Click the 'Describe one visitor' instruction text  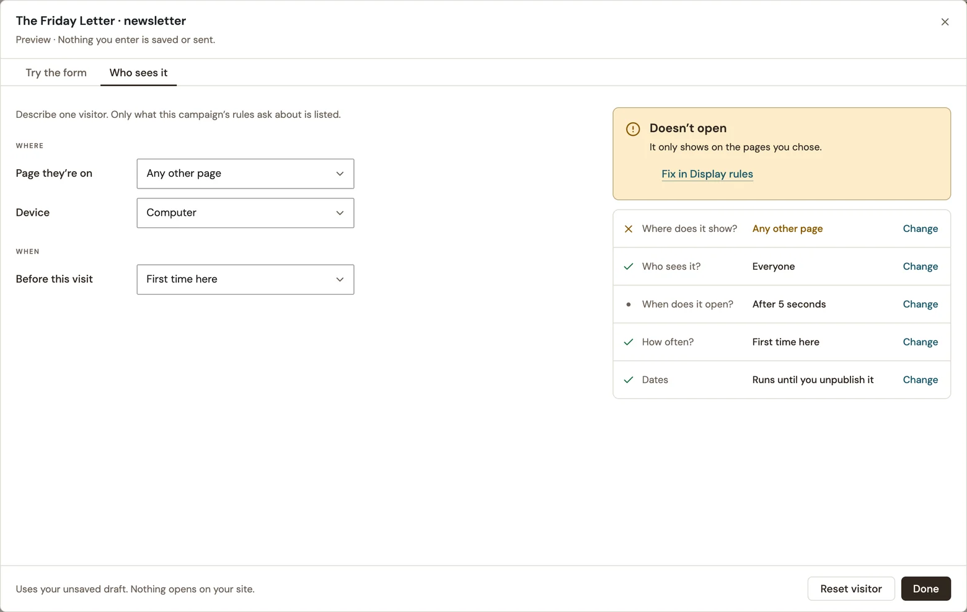coord(179,115)
